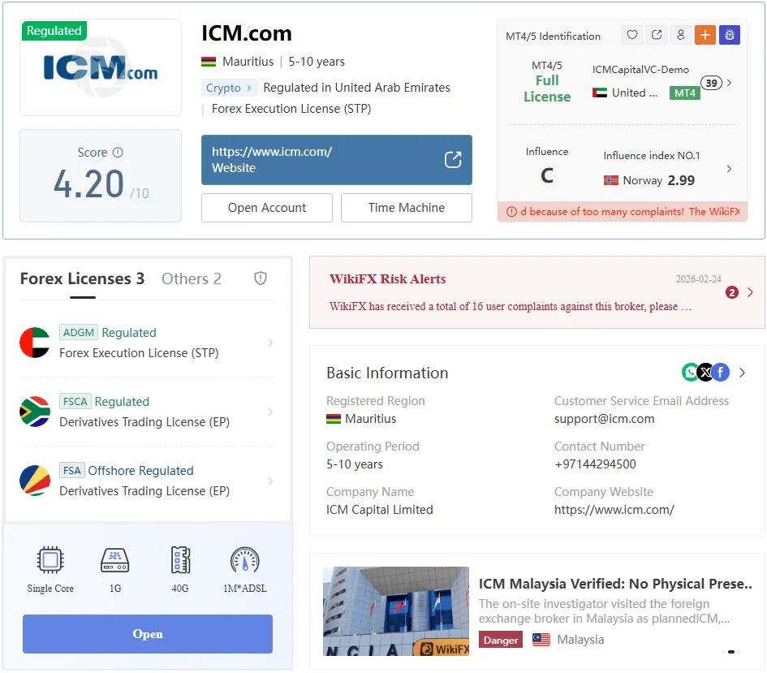Click the external link icon on website button

pyautogui.click(x=453, y=159)
